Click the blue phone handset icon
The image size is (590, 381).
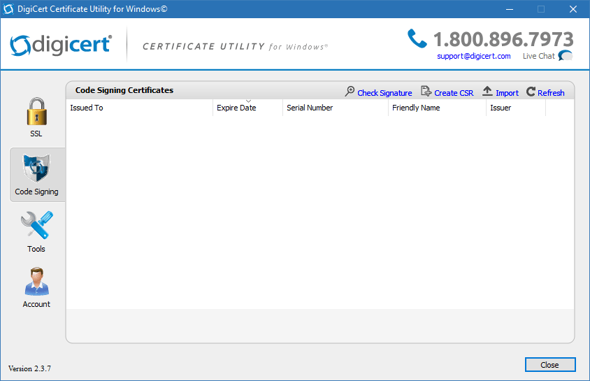point(417,38)
